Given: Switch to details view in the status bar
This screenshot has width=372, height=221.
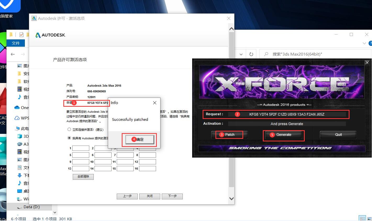Looking at the screenshot, I should 362,218.
